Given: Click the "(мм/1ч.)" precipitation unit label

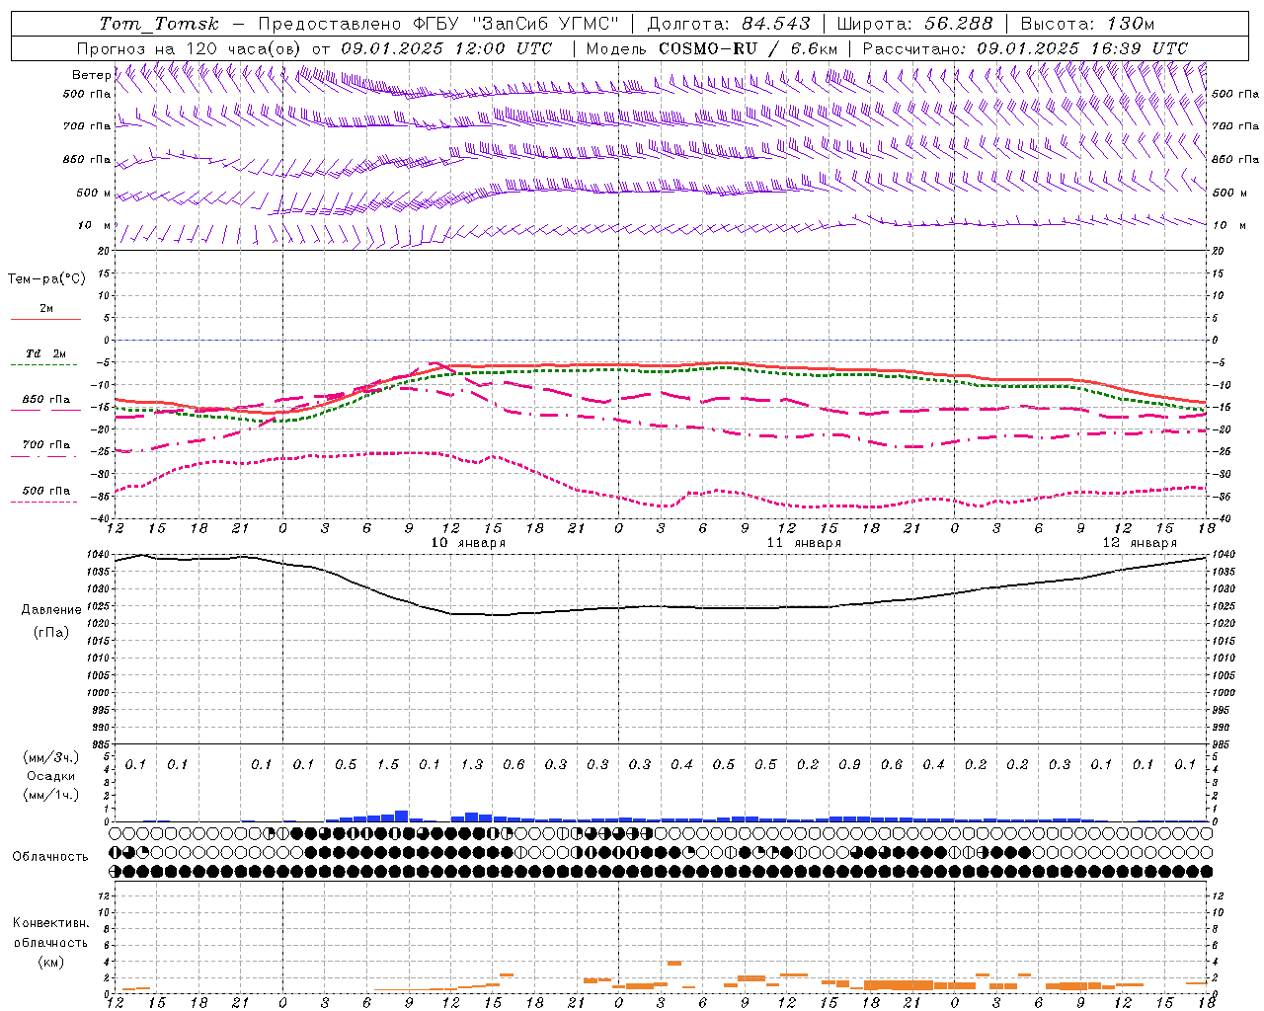Looking at the screenshot, I should coord(50,795).
